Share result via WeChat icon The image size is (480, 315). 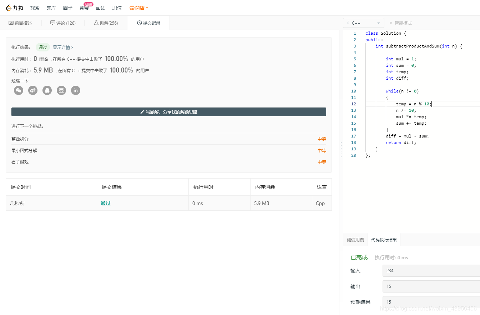pyautogui.click(x=19, y=90)
